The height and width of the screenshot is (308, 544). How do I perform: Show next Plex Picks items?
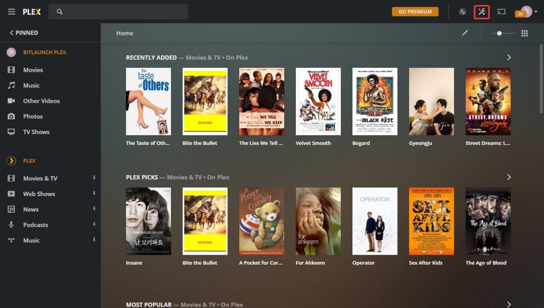coord(509,177)
